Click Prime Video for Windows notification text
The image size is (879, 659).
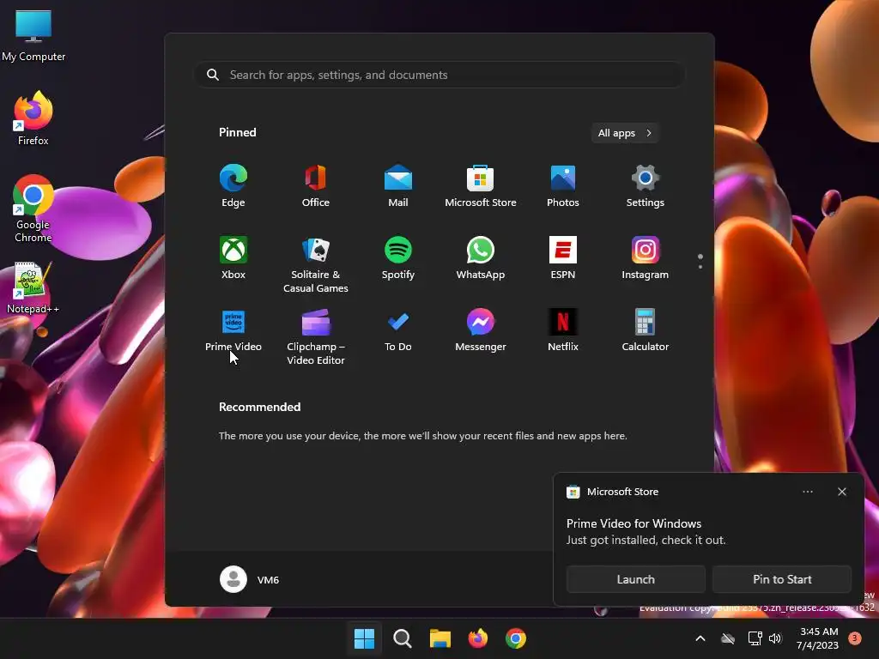pyautogui.click(x=633, y=523)
